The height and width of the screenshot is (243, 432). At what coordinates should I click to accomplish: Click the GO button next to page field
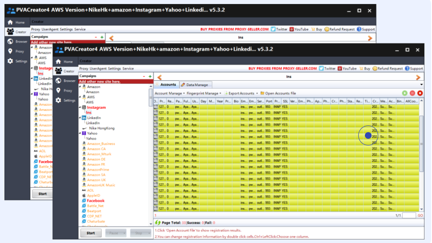tap(420, 216)
